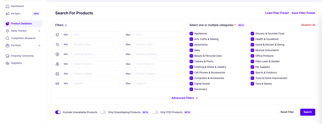
Task: Click the Filters info icon
Action: click(x=66, y=25)
